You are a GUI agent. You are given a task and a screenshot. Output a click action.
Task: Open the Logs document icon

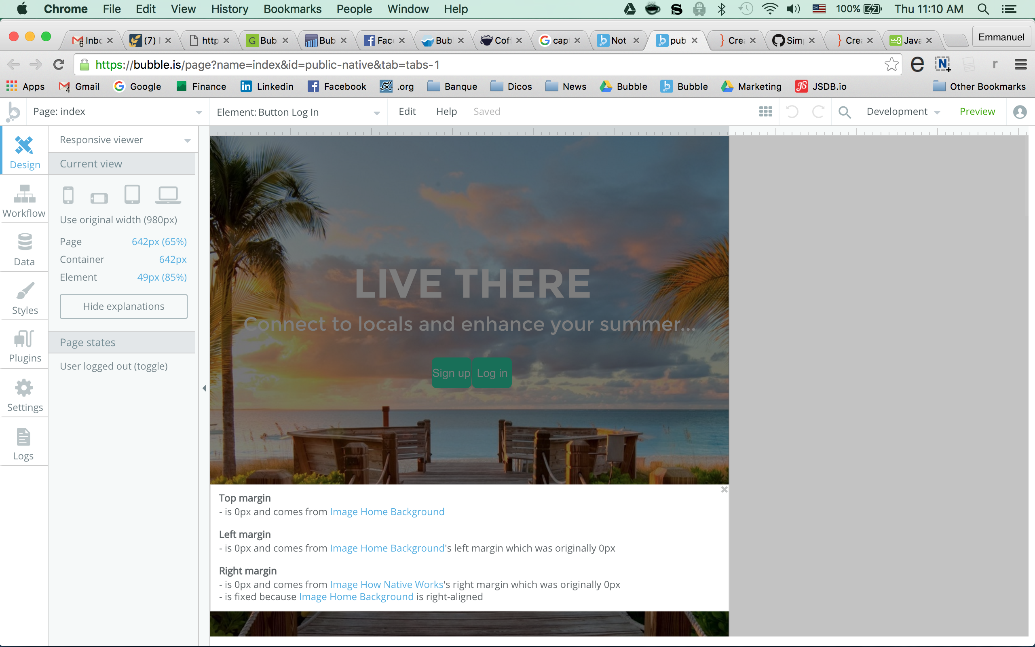[x=23, y=437]
